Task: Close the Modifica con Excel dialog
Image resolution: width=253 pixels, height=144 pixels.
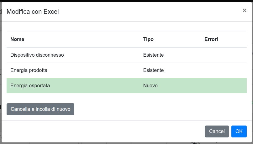Action: [x=245, y=10]
